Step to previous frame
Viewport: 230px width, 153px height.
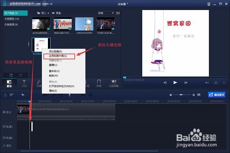pos(165,83)
